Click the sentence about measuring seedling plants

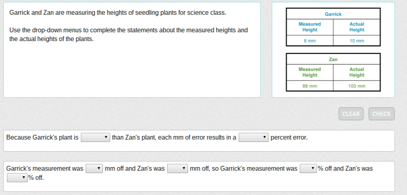tap(117, 13)
